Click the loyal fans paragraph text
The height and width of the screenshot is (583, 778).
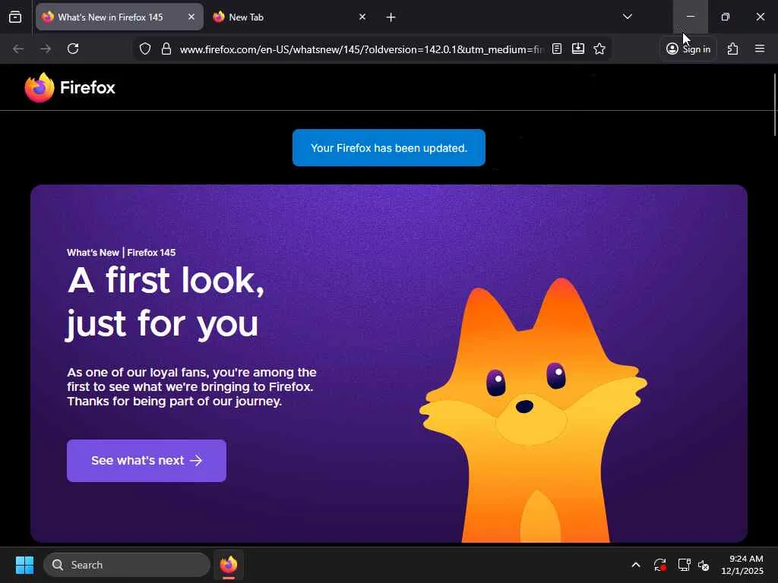pyautogui.click(x=191, y=386)
